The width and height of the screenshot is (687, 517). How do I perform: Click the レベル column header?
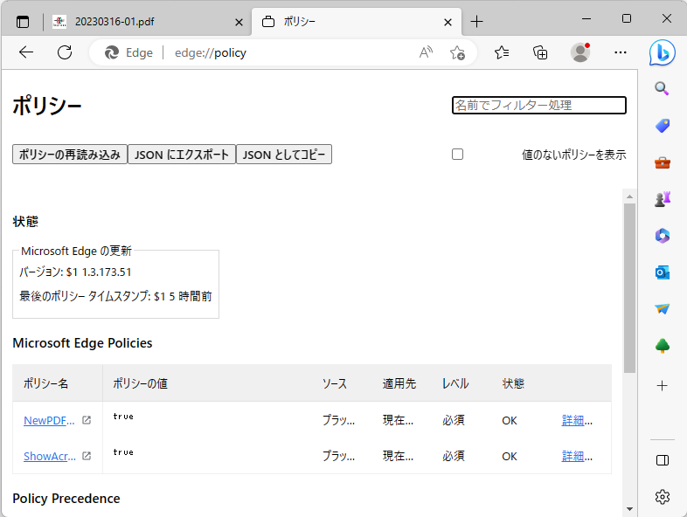[x=455, y=384]
